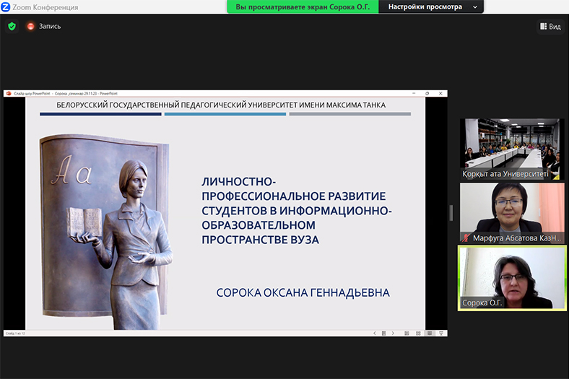Click the green screen-sharing notification banner

tap(303, 6)
